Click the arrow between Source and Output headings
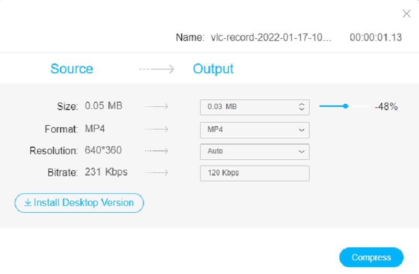 (x=157, y=69)
